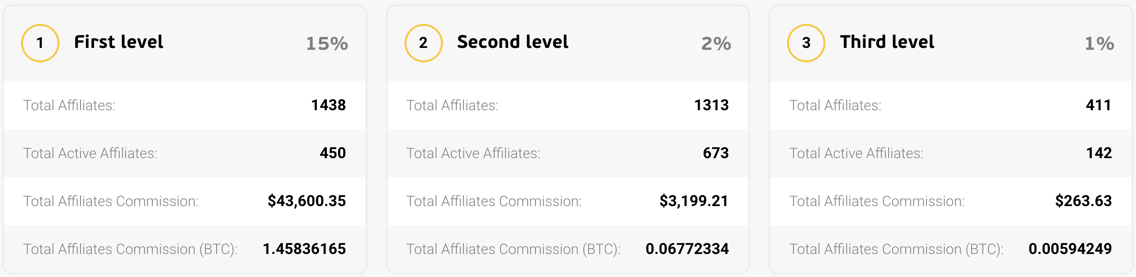Select the Second level heading
Viewport: 1136px width, 277px height.
point(513,42)
